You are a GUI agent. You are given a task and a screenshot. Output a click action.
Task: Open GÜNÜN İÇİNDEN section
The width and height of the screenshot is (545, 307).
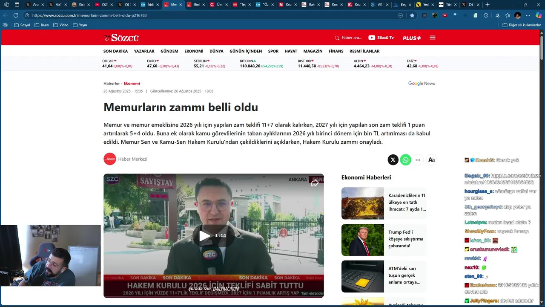point(246,51)
